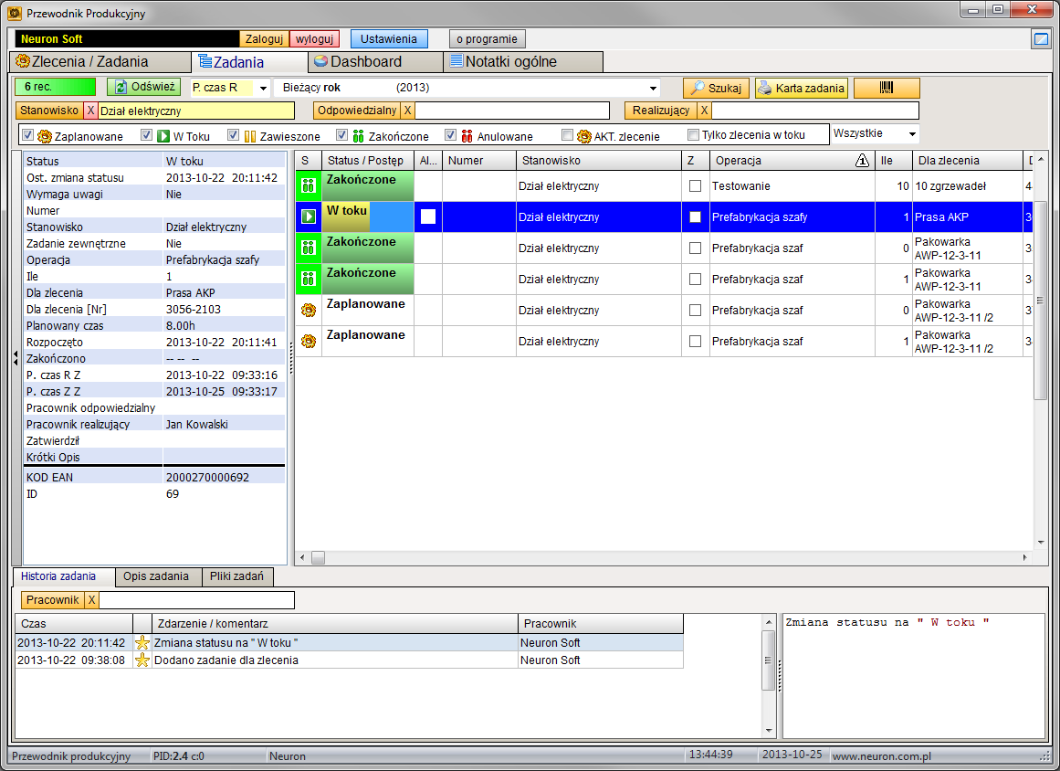Click the www.neuron.com.pl status bar link
This screenshot has height=771, width=1060.
(882, 756)
